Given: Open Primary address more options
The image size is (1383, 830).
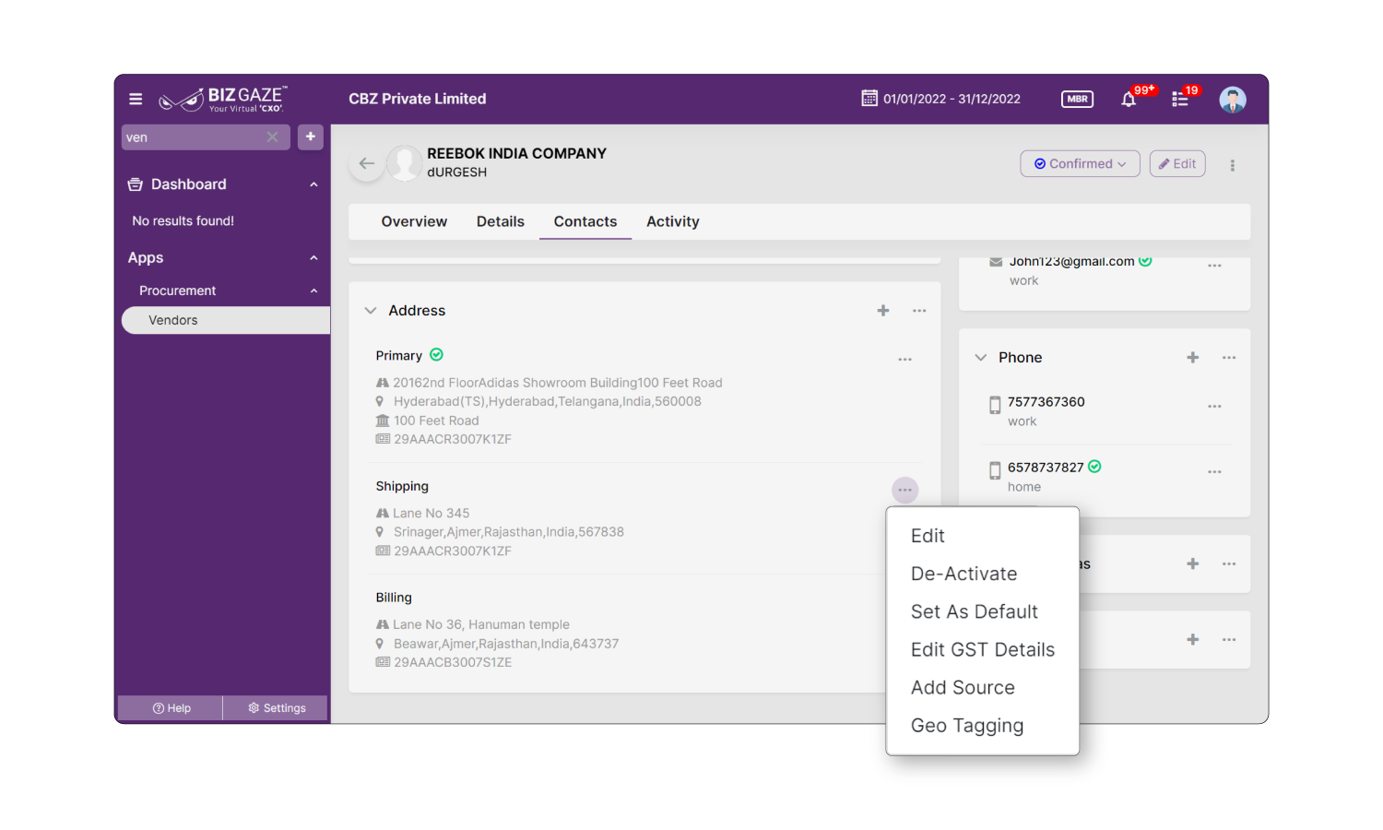Looking at the screenshot, I should 905,359.
